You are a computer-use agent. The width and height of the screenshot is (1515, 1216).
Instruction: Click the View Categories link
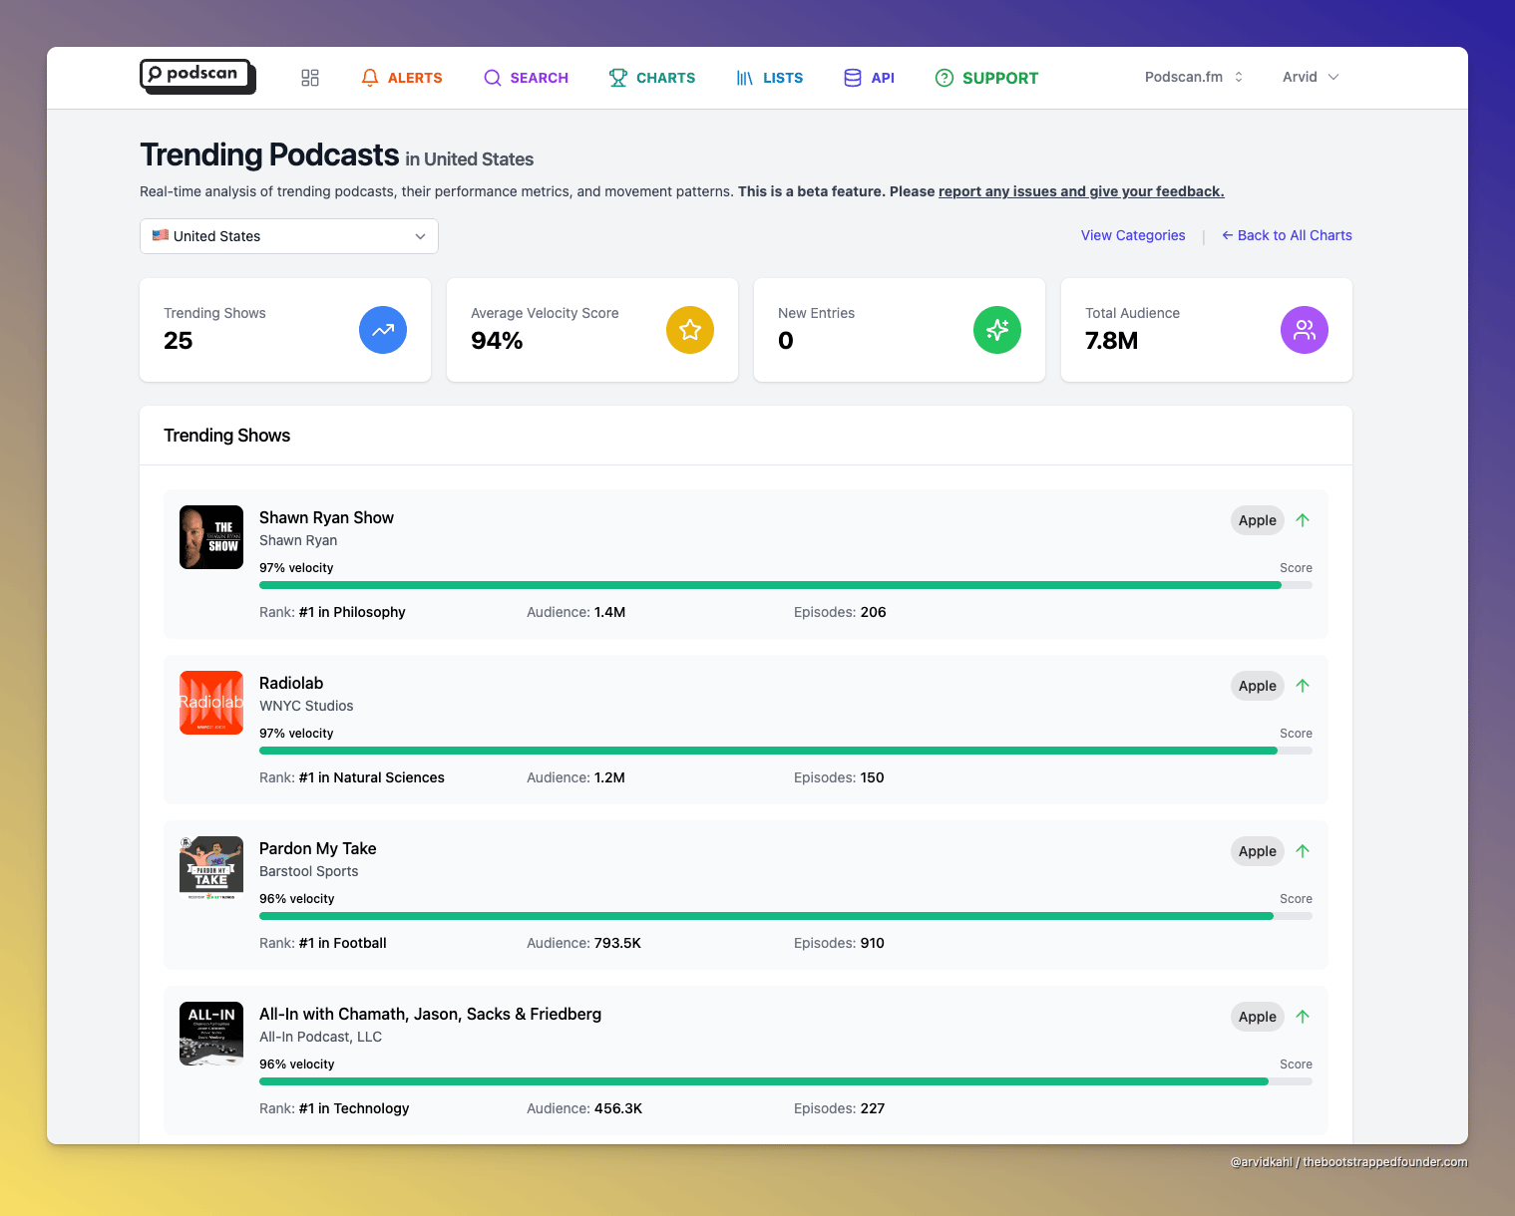pos(1133,235)
